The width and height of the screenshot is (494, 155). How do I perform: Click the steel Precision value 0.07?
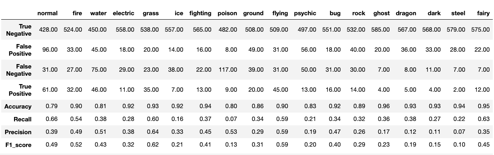pyautogui.click(x=459, y=132)
